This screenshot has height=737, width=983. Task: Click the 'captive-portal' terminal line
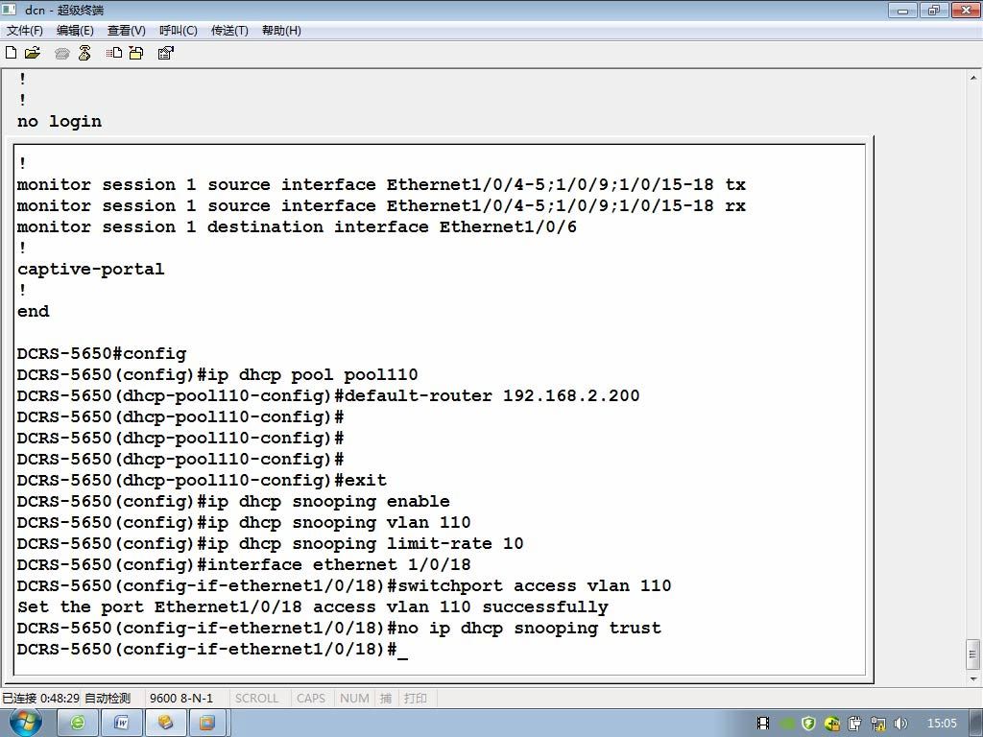pos(91,269)
